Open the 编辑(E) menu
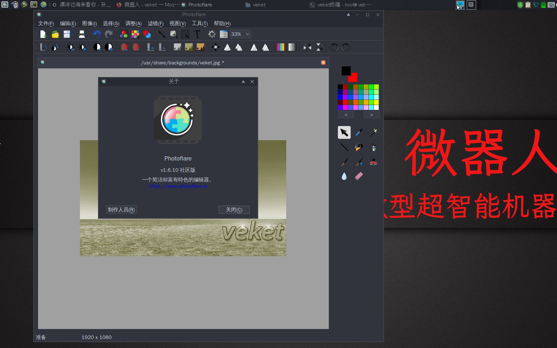This screenshot has height=348, width=557. pyautogui.click(x=68, y=24)
